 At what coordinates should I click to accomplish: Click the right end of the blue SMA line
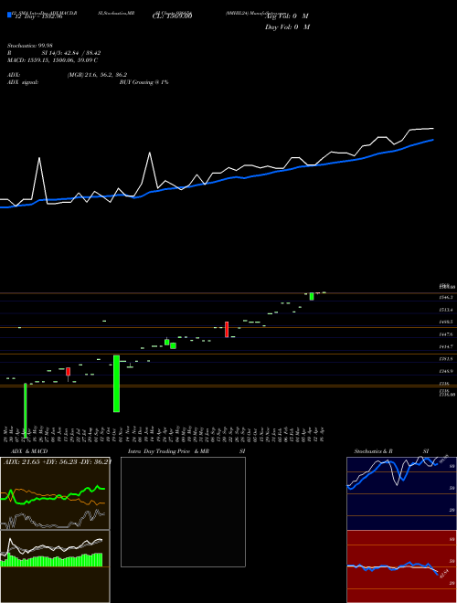pyautogui.click(x=433, y=140)
